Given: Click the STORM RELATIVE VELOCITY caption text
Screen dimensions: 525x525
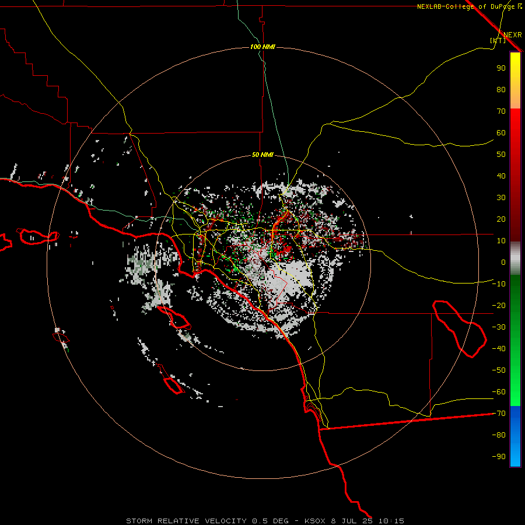Looking at the screenshot, I should (187, 521).
